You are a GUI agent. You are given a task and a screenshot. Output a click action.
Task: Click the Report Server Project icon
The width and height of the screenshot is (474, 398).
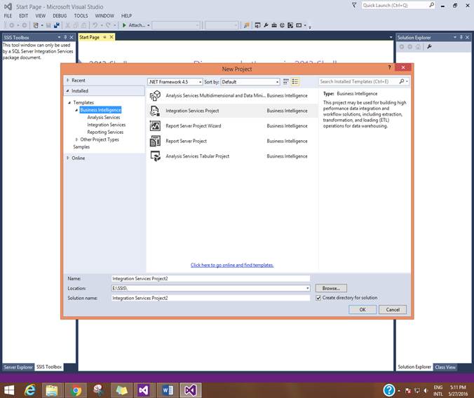(x=155, y=141)
